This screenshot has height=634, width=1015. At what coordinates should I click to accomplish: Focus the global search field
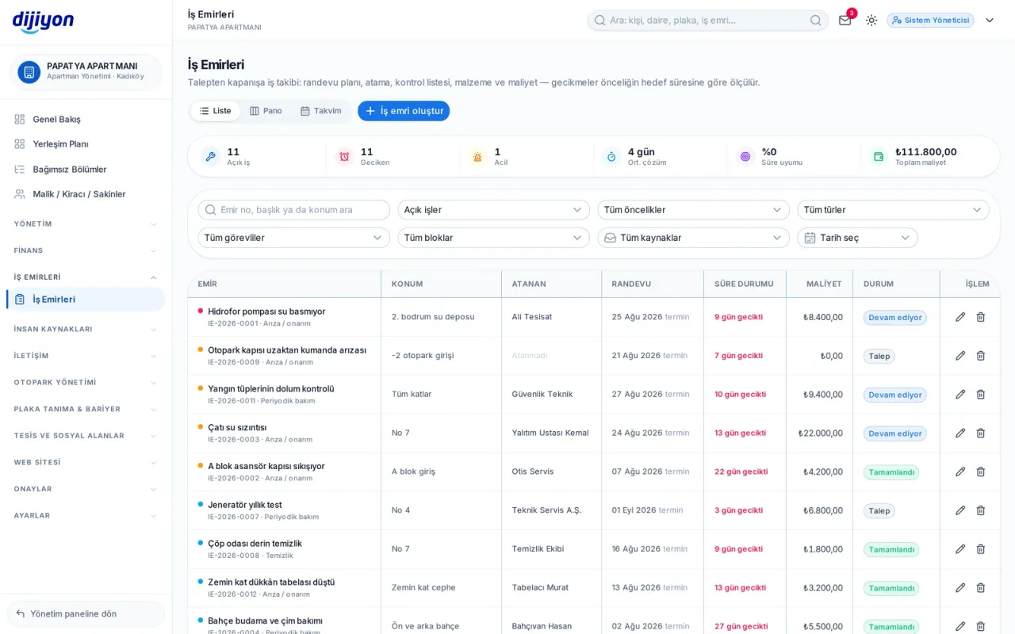tap(707, 21)
